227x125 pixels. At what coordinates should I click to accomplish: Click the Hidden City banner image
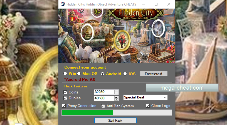tap(117, 36)
